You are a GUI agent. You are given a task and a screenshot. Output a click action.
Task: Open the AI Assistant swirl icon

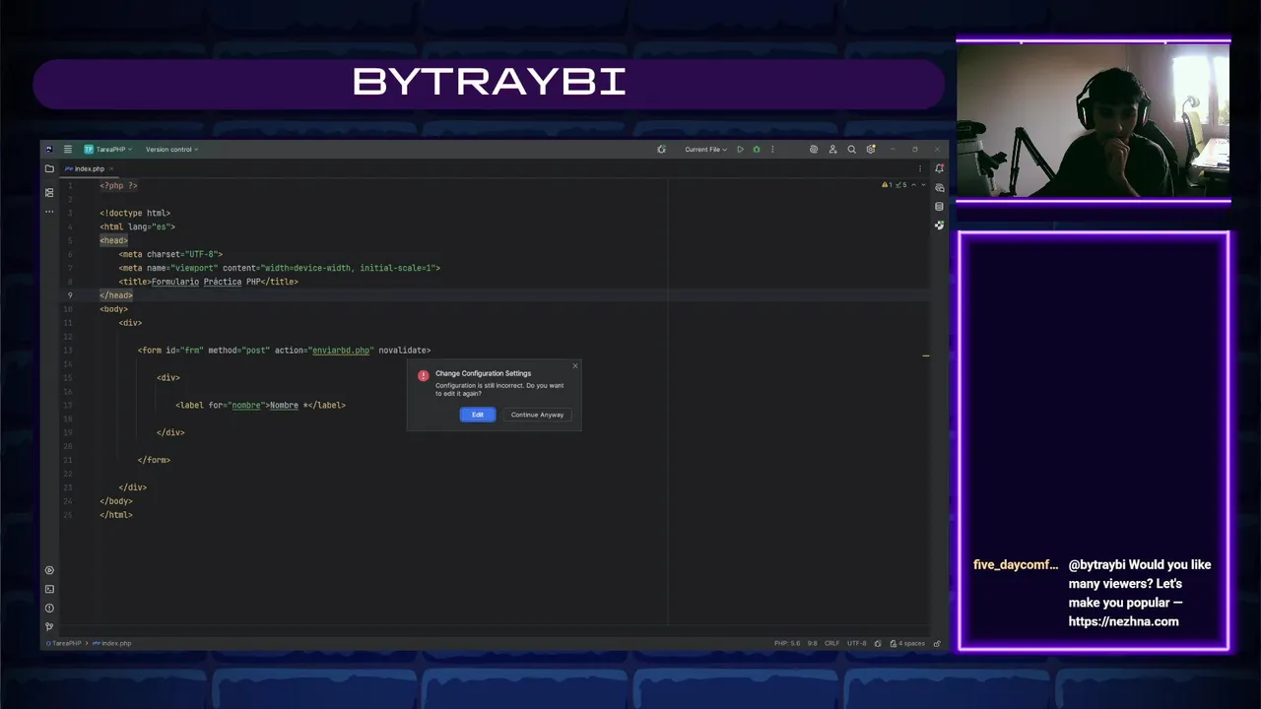coord(814,150)
